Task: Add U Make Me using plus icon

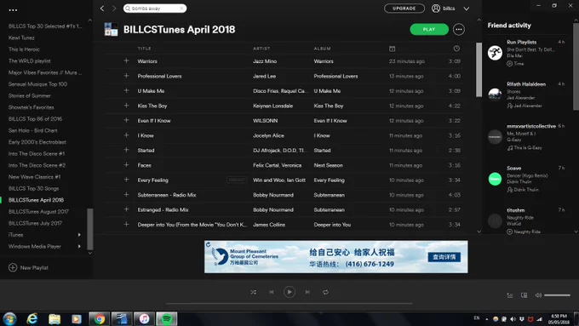Action: [x=126, y=90]
